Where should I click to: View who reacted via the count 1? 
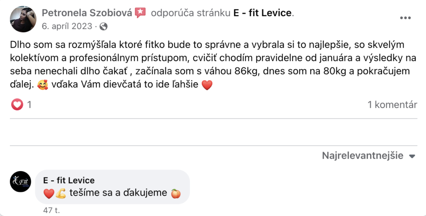click(29, 105)
